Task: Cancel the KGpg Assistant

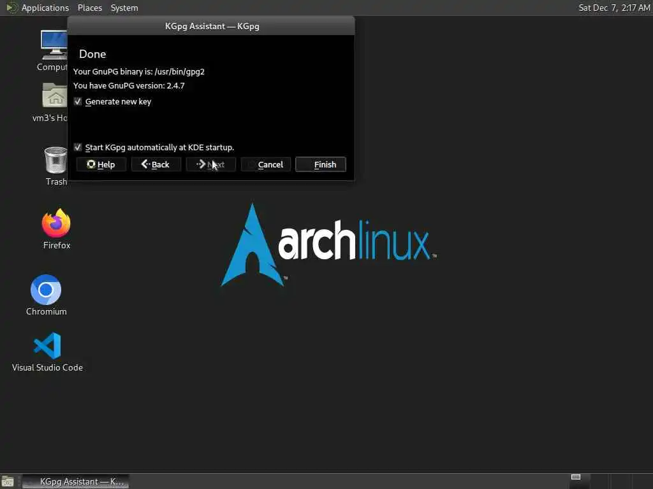Action: (266, 164)
